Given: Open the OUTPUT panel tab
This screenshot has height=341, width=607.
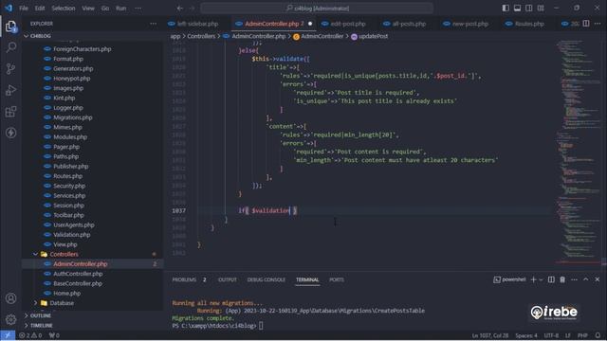Looking at the screenshot, I should click(228, 279).
